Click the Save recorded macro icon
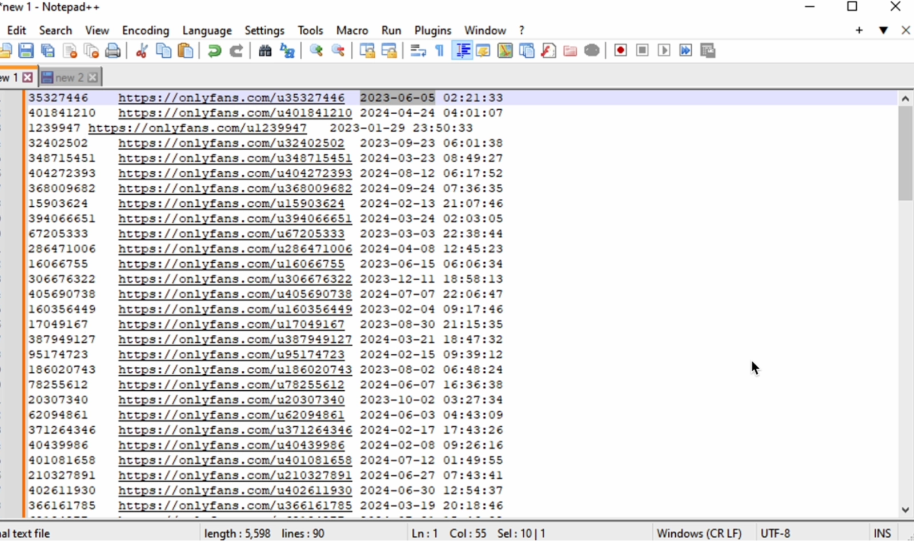Screen dimensions: 914x541 [x=708, y=51]
